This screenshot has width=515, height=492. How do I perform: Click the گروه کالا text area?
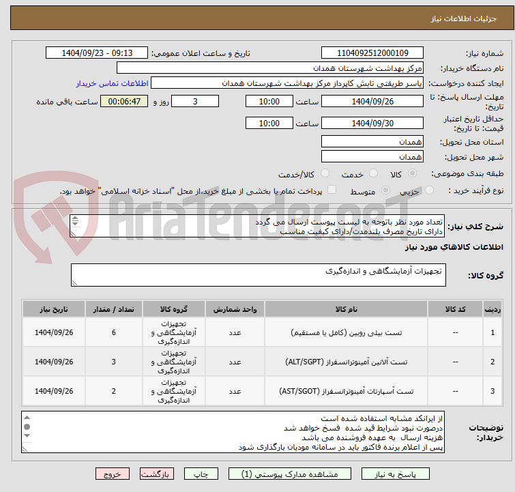(258, 275)
